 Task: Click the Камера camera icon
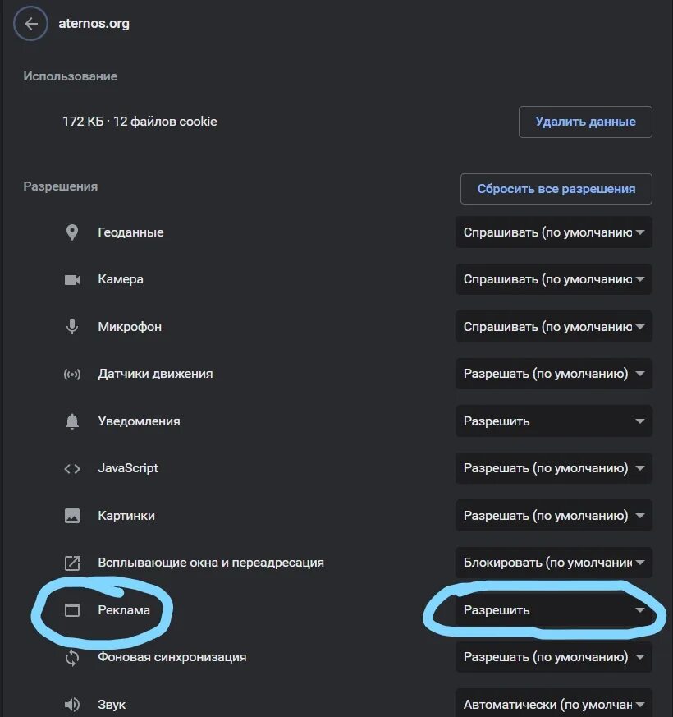coord(72,279)
